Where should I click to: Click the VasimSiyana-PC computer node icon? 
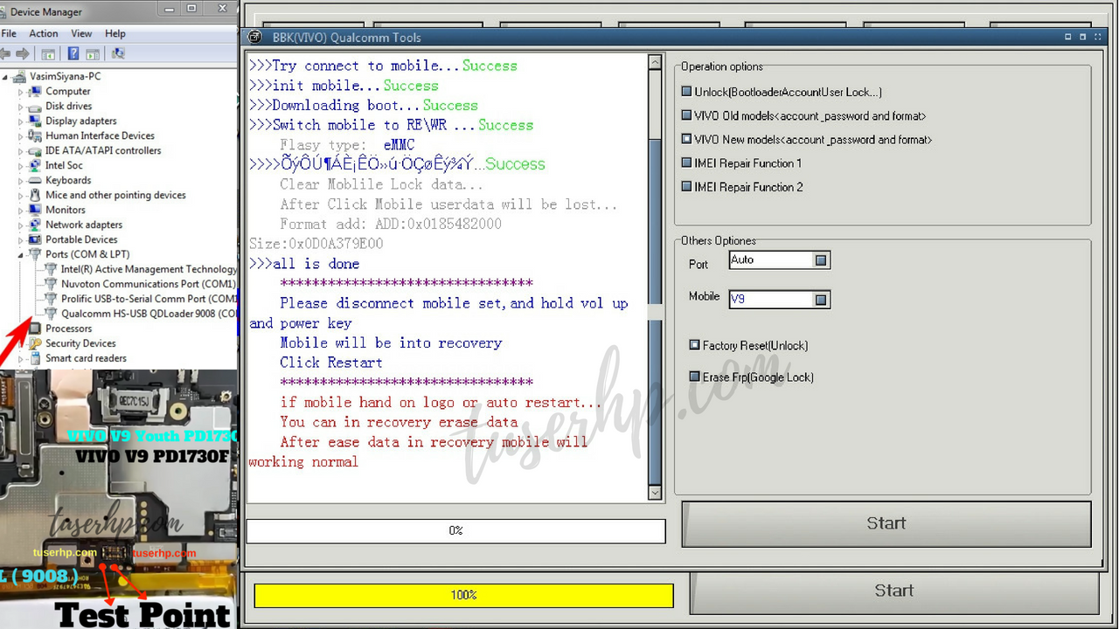pos(21,76)
